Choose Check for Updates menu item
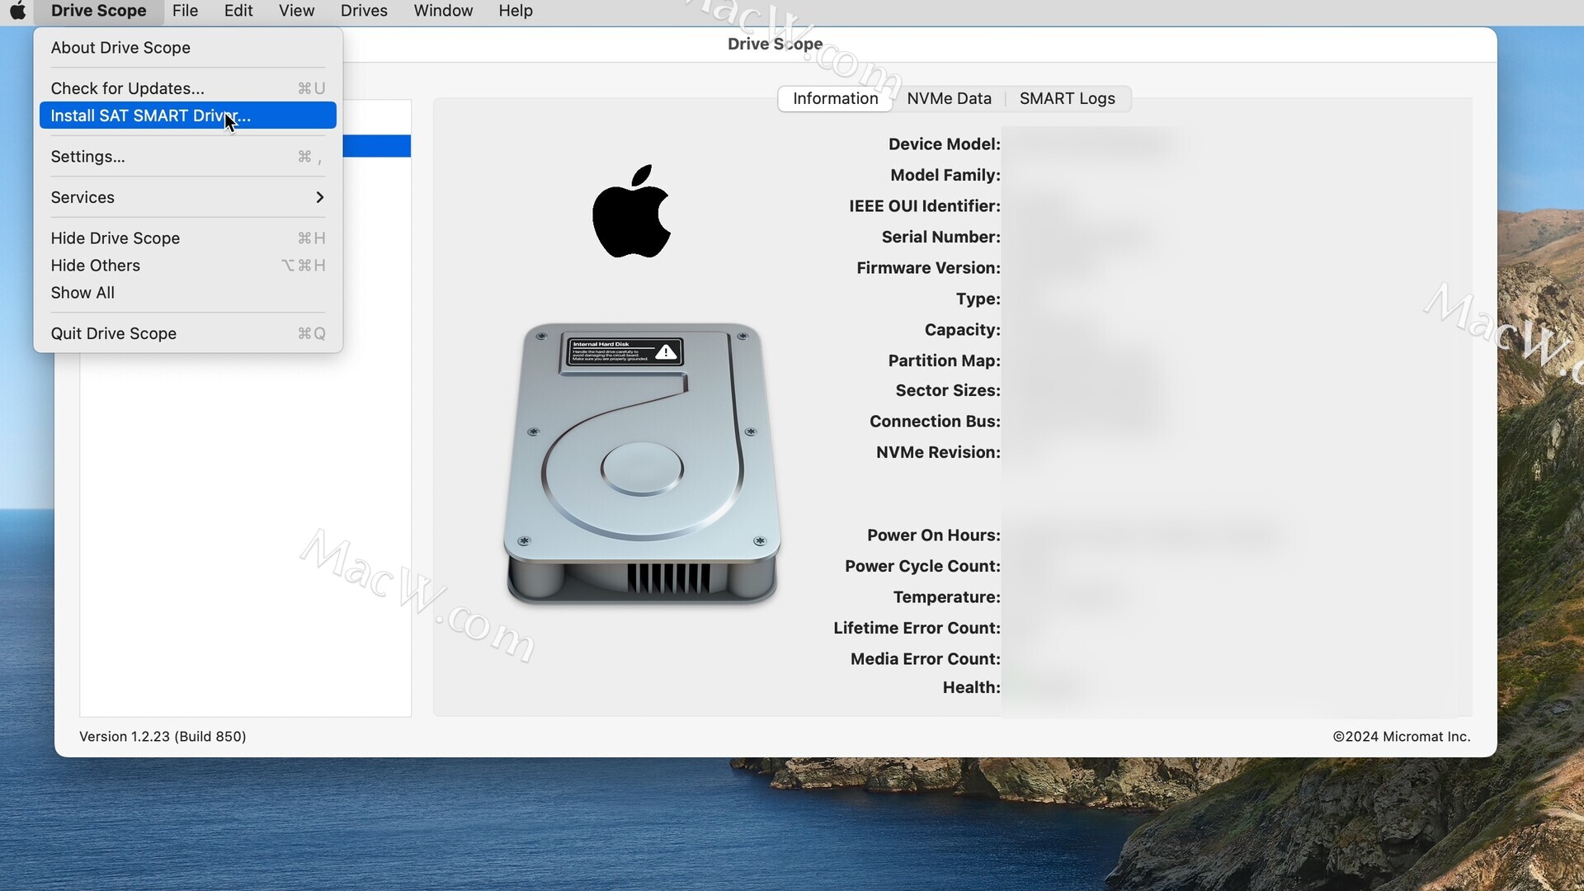The image size is (1584, 891). (x=127, y=88)
